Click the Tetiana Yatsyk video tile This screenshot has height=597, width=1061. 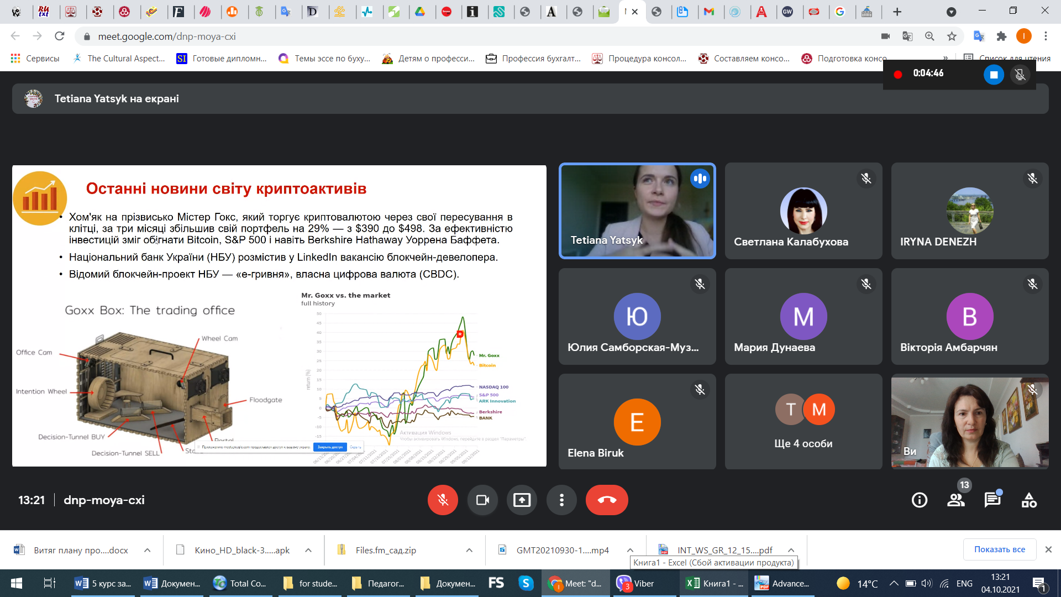637,211
